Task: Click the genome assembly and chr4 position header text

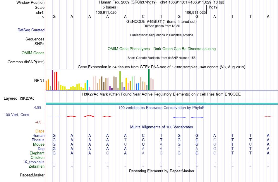Action: point(162,2)
